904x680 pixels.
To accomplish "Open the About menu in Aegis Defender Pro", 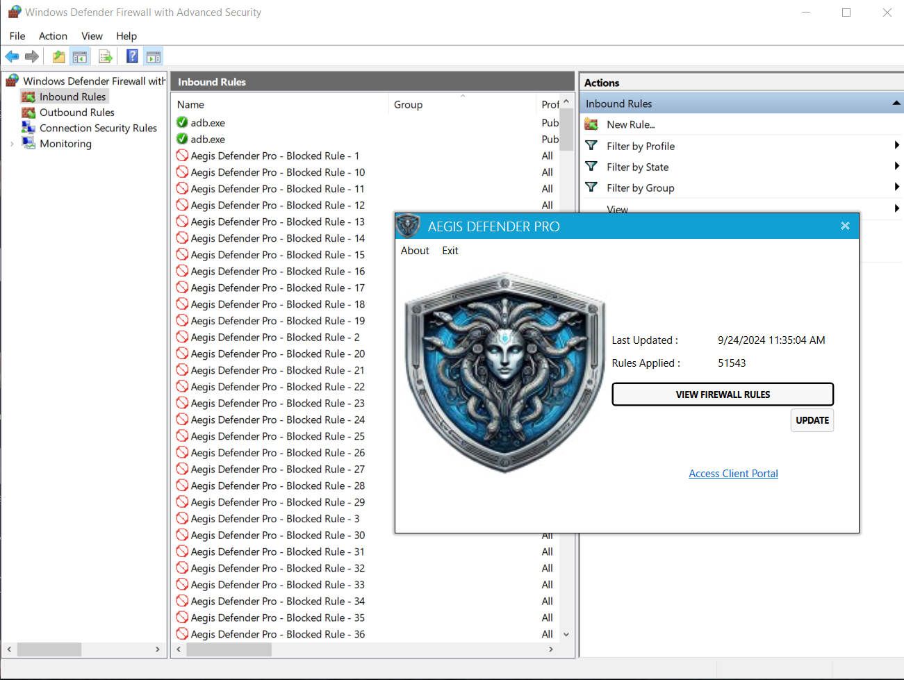I will (x=415, y=251).
